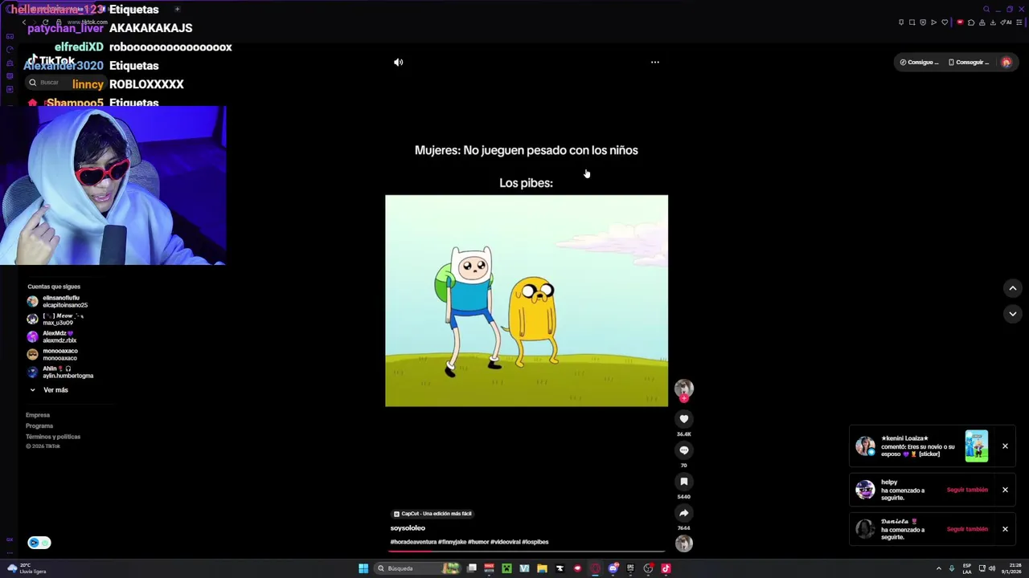Open the browser easy setup sliders icon
Viewport: 1029px width, 578px height.
coord(1019,22)
